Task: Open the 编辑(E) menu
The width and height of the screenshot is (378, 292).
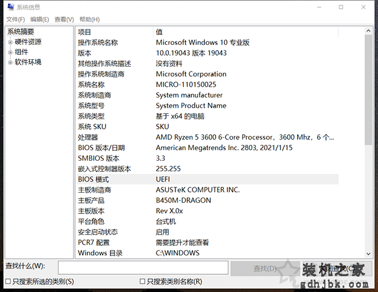Action: [x=40, y=20]
